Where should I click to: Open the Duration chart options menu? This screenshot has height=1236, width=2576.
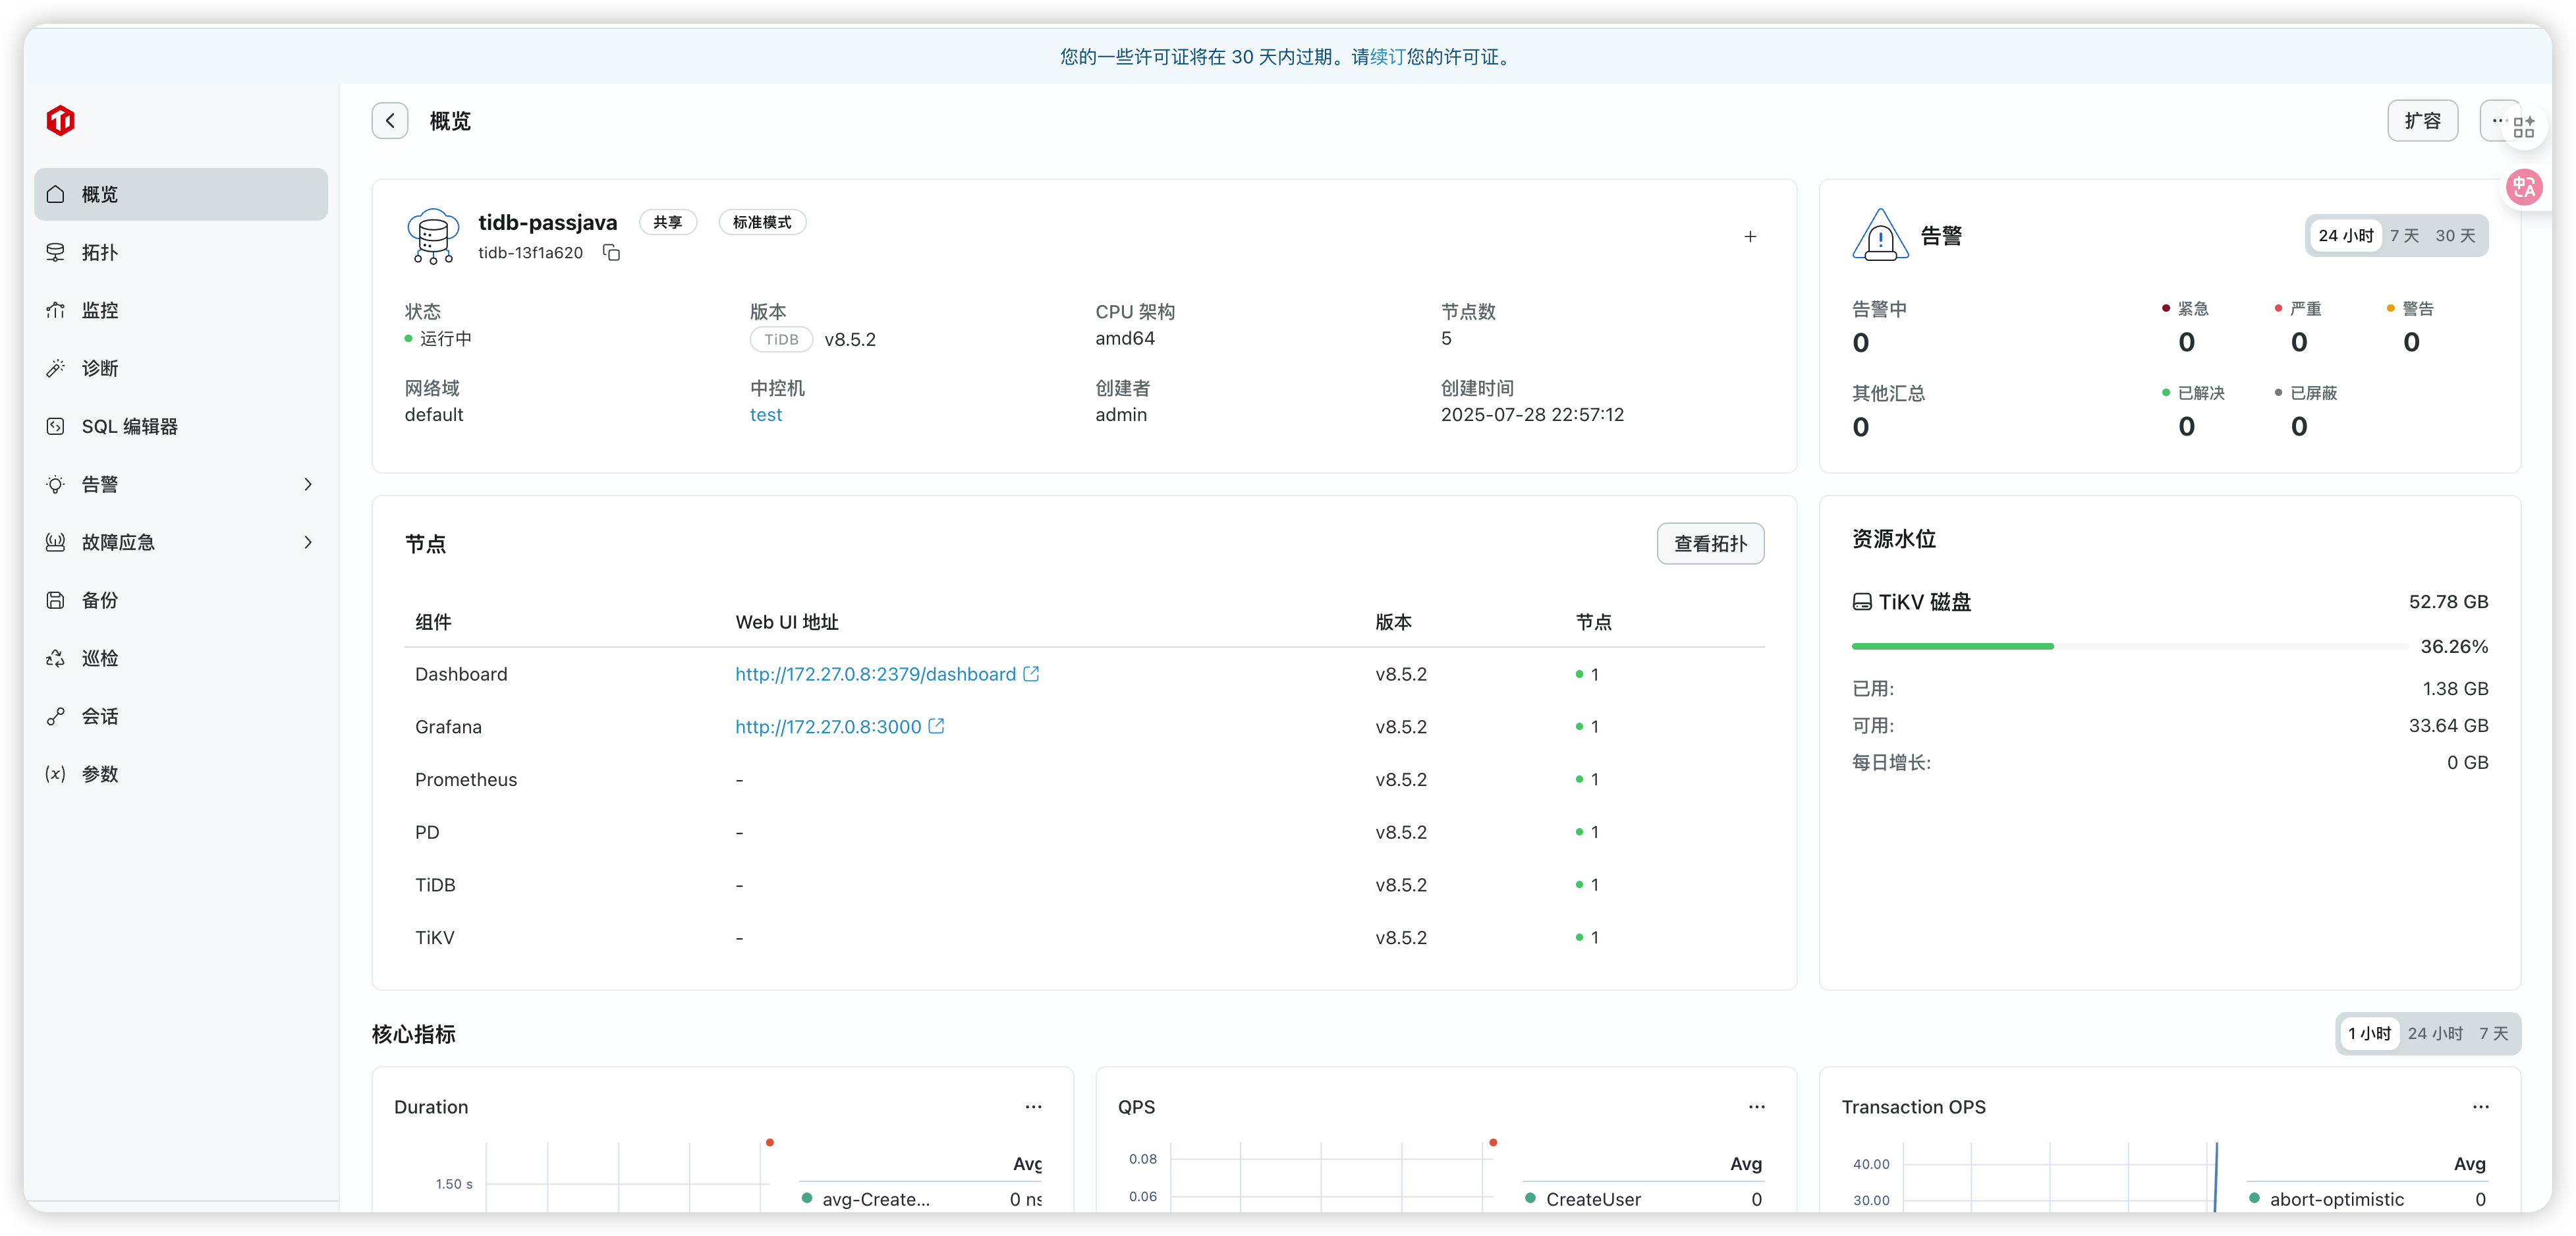[1033, 1107]
